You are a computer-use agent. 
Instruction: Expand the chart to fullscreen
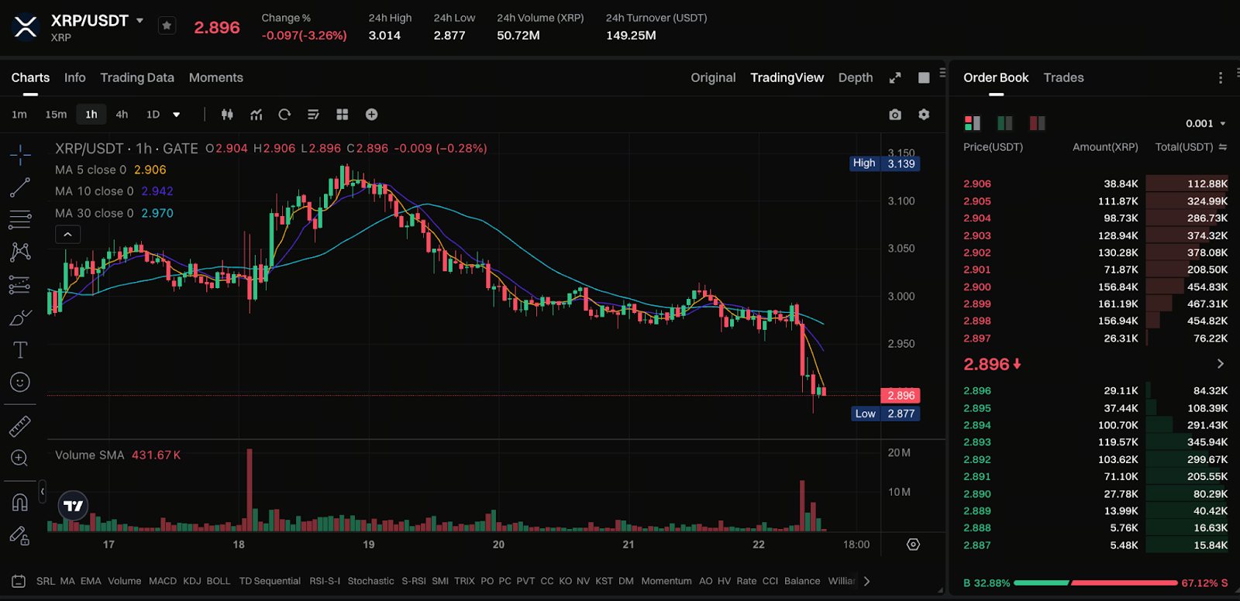coord(895,77)
